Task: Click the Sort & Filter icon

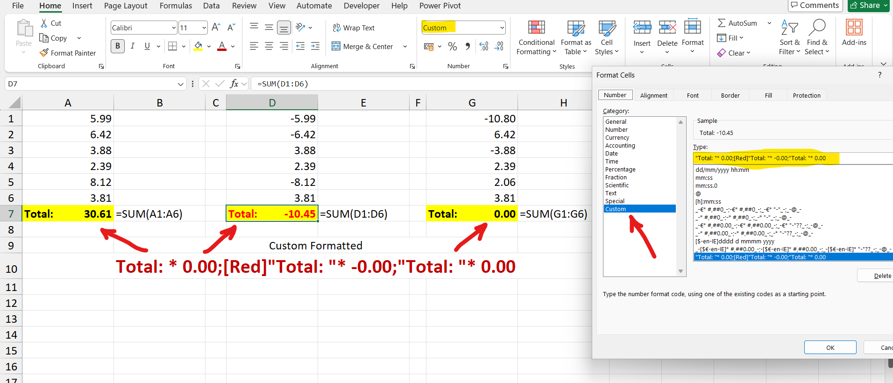Action: pos(789,28)
